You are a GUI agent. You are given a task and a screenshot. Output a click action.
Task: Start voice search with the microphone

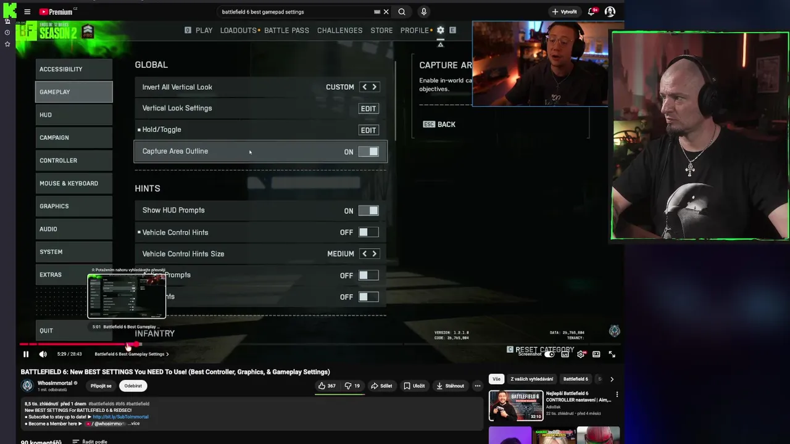[x=423, y=12]
